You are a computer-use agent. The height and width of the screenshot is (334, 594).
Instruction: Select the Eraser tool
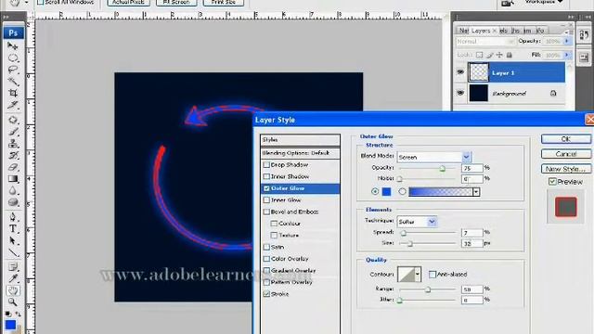point(12,167)
